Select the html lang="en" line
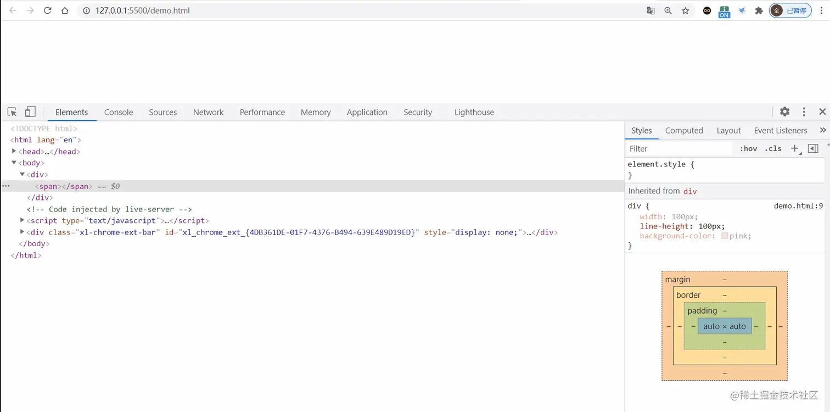Screen dimensions: 830x412 tap(46, 140)
